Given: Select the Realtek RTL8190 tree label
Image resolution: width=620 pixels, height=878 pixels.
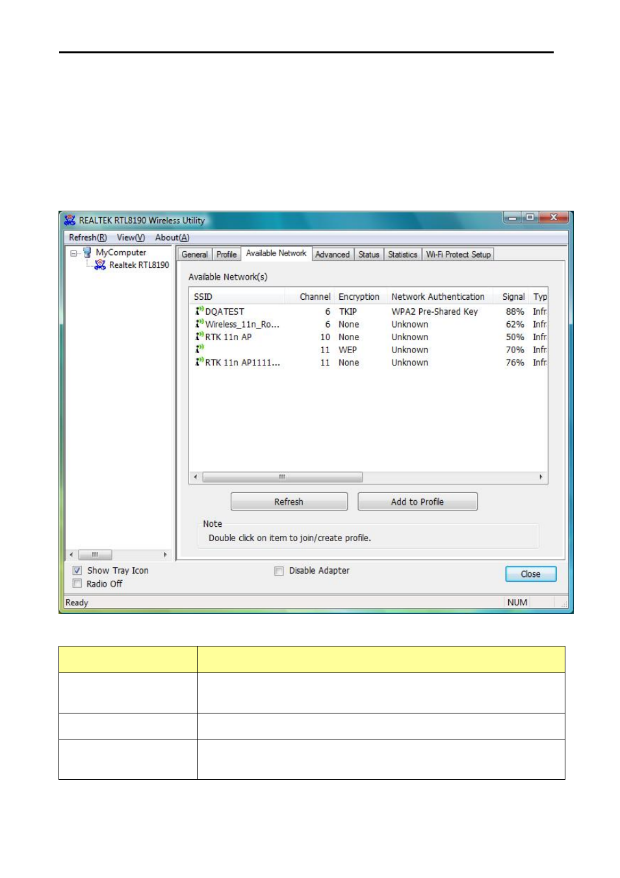Looking at the screenshot, I should click(x=139, y=265).
